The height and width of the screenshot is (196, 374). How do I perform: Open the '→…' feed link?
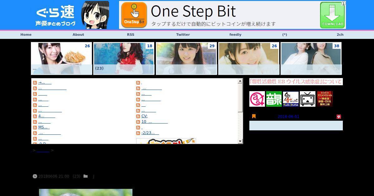45,83
